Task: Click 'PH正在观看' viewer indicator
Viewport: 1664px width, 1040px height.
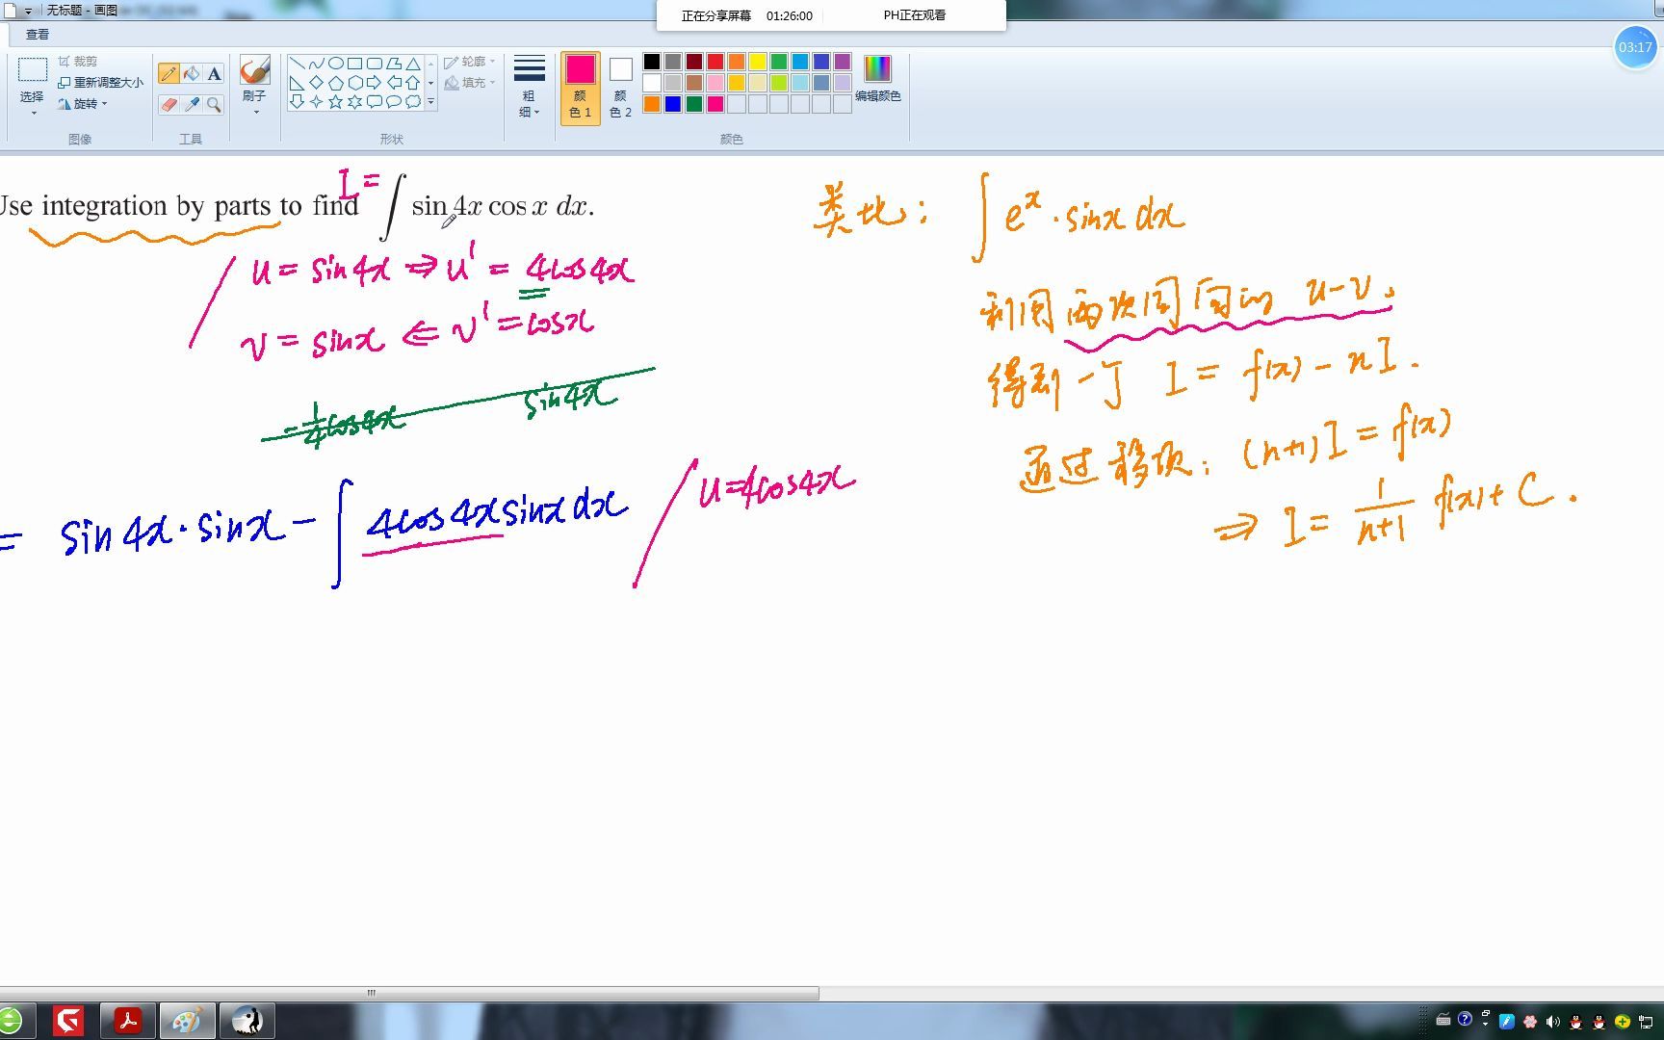Action: pyautogui.click(x=915, y=15)
